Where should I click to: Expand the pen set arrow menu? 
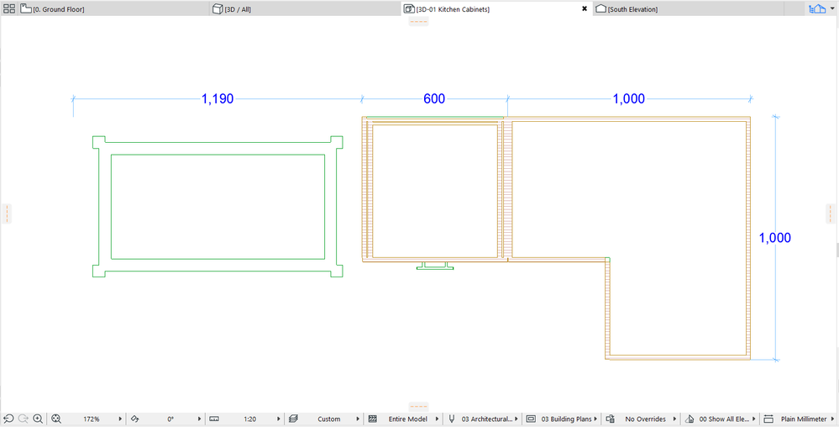click(x=517, y=419)
